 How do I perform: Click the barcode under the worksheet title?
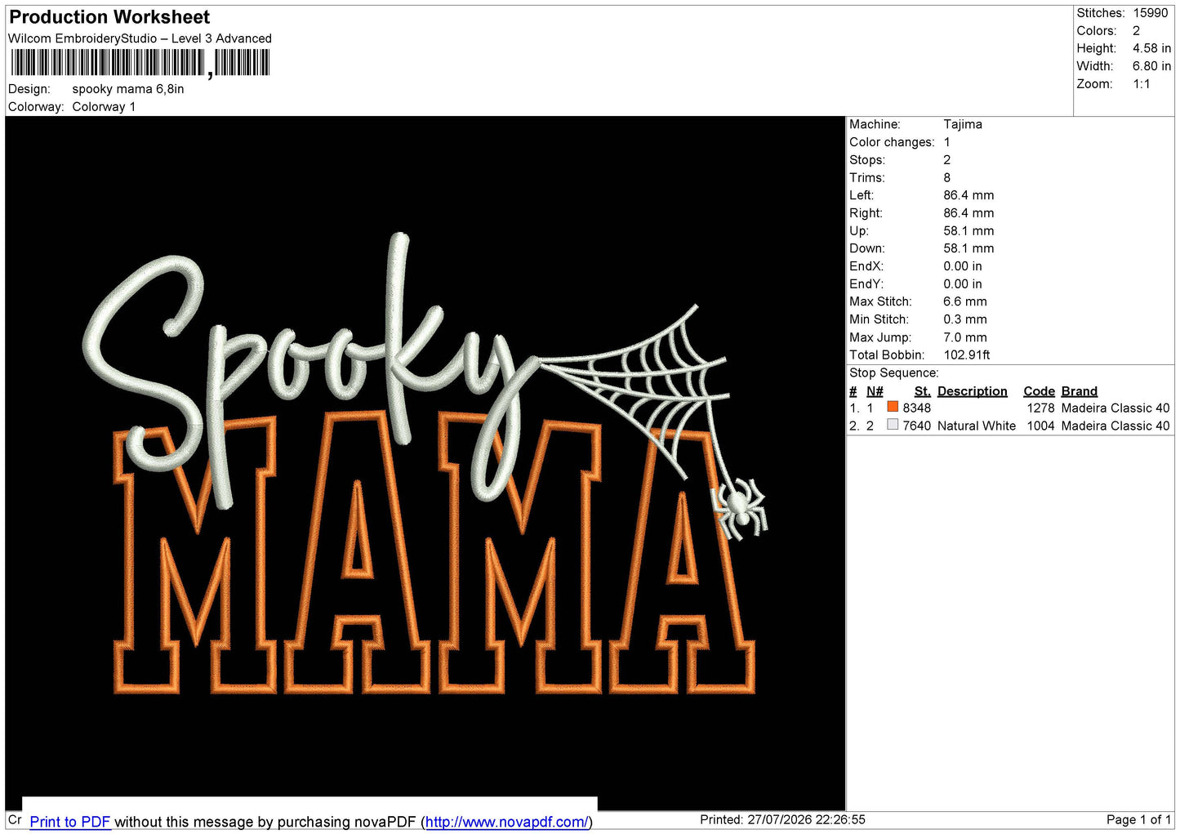(140, 63)
